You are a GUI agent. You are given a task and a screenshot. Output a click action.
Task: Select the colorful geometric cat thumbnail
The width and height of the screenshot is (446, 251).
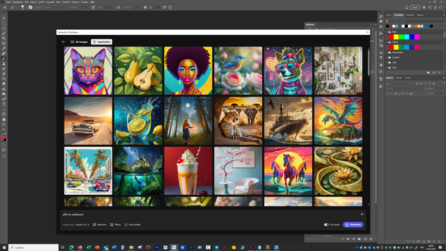[x=88, y=71]
